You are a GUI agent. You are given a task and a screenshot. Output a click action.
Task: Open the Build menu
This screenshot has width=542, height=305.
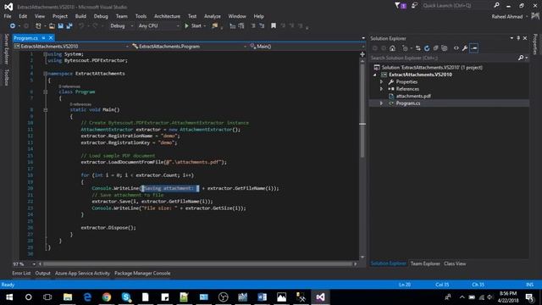click(80, 16)
